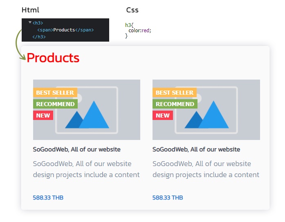This screenshot has width=285, height=222.
Task: Select the second product description text
Action: [206, 169]
